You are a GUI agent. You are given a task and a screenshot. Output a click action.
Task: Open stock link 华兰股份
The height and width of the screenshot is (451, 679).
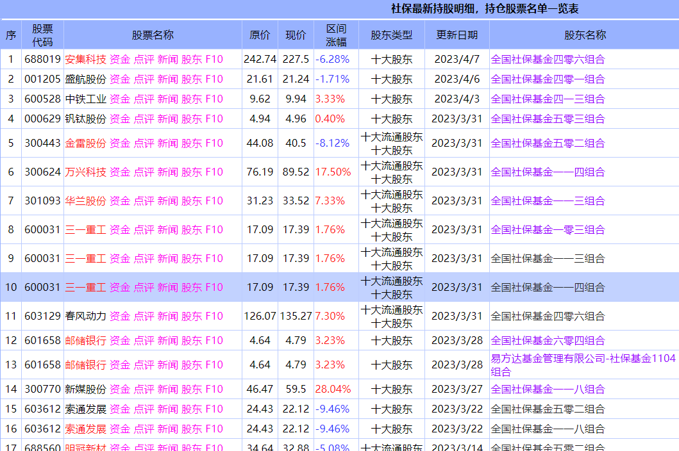point(85,201)
